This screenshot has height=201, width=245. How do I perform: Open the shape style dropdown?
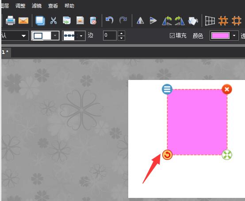click(55, 36)
